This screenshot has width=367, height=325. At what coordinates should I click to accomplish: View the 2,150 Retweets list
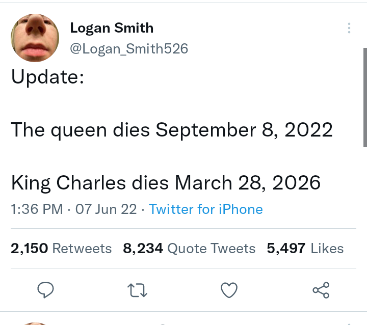pos(61,249)
